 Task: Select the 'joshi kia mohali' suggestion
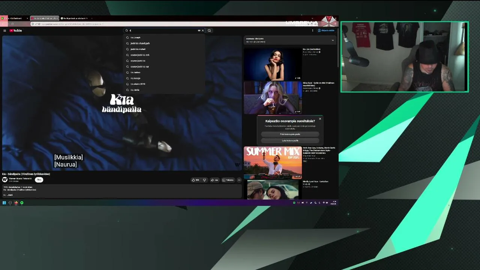pos(164,49)
